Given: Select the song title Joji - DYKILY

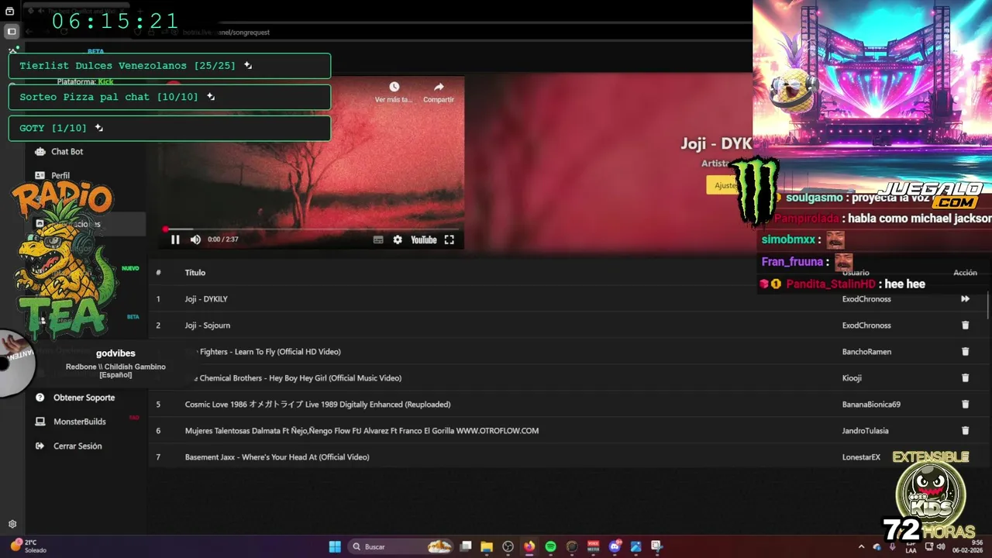Looking at the screenshot, I should [x=206, y=299].
